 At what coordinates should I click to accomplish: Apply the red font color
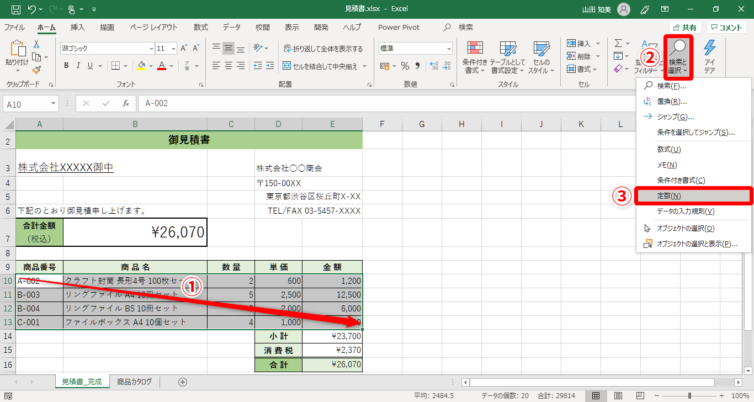click(162, 66)
